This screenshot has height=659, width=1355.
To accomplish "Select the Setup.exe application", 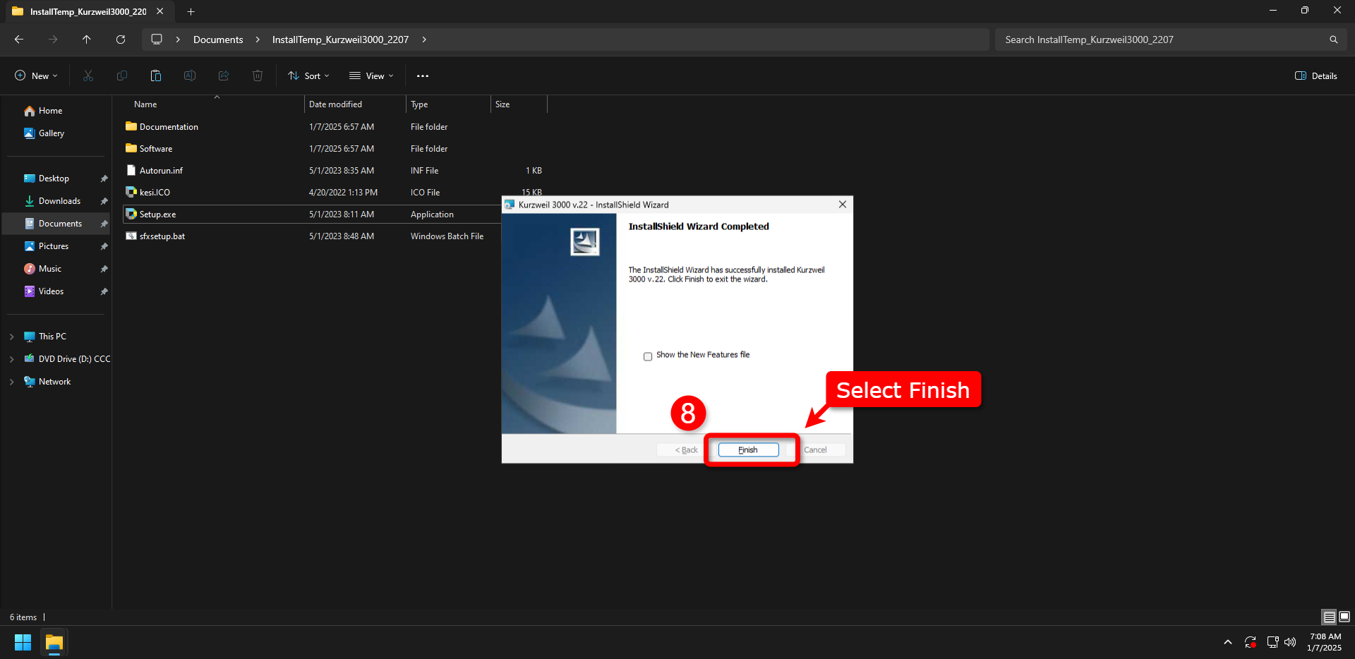I will click(157, 214).
